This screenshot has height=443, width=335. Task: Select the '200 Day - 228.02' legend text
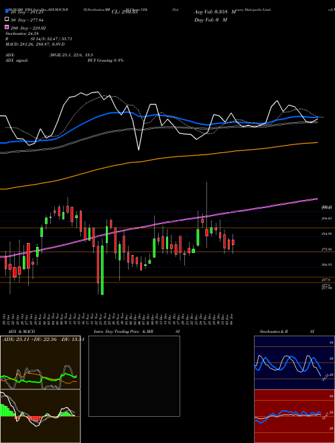coord(28,28)
